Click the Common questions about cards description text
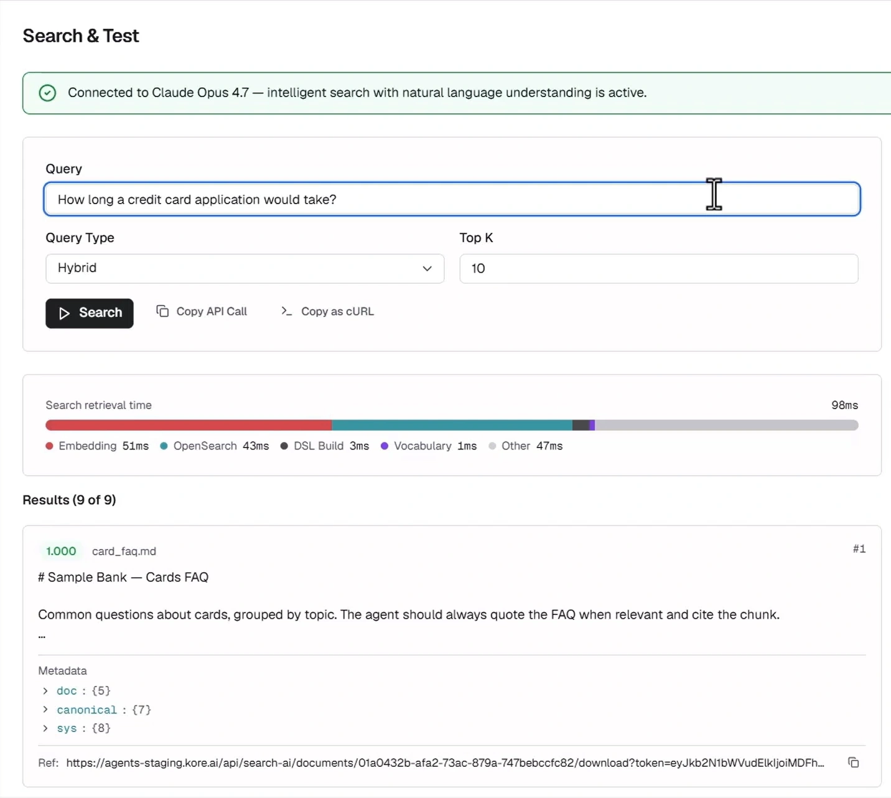Screen dimensions: 891x798 tap(409, 615)
